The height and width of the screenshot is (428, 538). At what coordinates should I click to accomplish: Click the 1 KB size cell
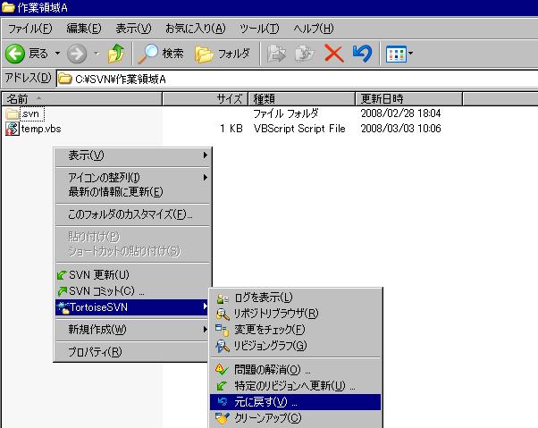pyautogui.click(x=231, y=129)
